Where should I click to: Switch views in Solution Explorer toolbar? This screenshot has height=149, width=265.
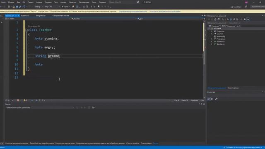(219, 19)
